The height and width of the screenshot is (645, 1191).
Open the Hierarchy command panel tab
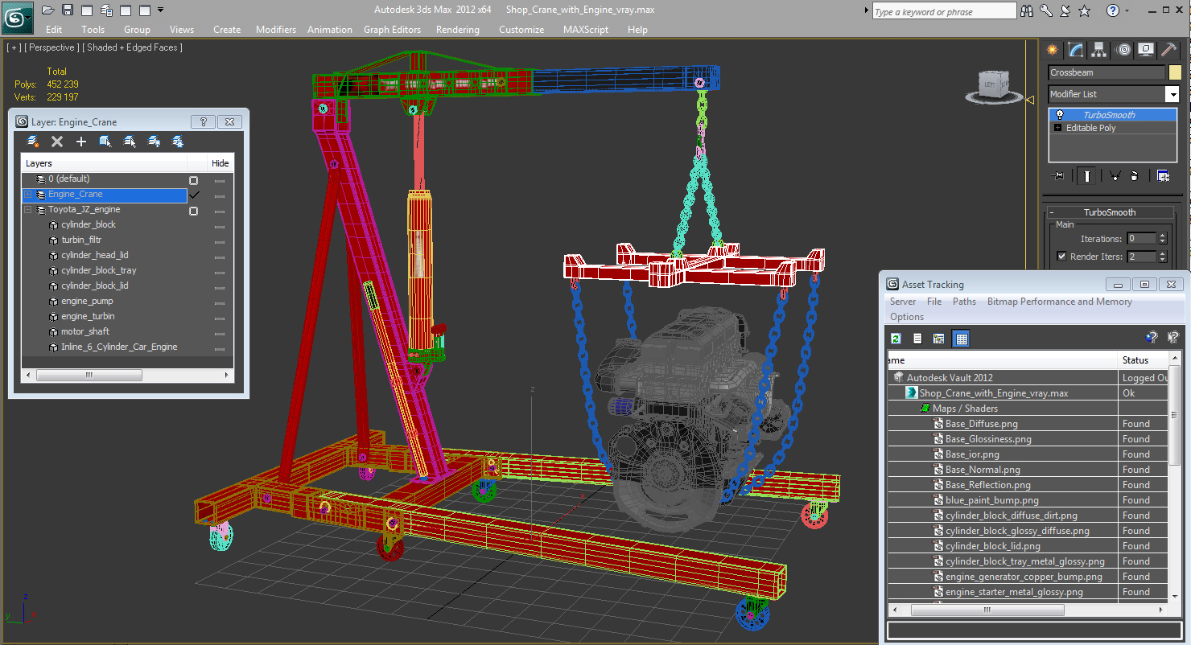click(1099, 50)
